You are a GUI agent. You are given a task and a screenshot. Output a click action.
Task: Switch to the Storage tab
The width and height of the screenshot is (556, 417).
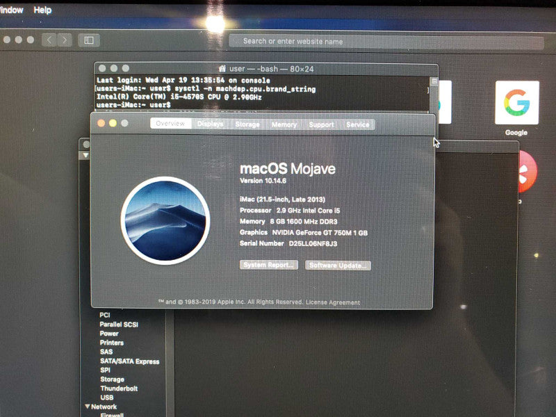pos(247,124)
